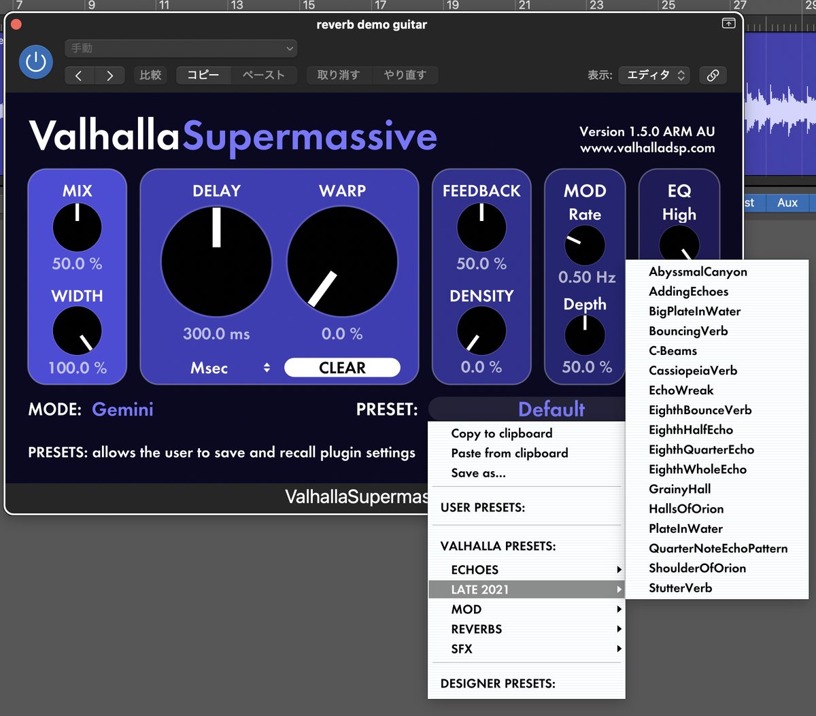Screen dimensions: 816x716
Task: Close the plugin window with red button
Action: [16, 24]
